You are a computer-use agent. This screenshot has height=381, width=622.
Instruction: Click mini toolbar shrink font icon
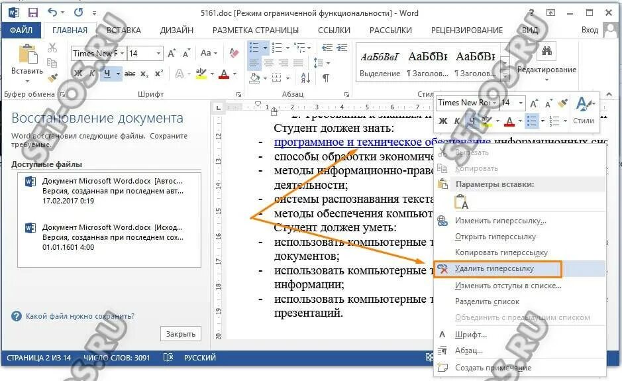point(548,103)
